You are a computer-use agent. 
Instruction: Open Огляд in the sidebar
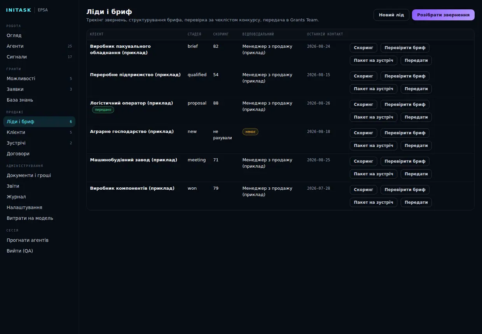pyautogui.click(x=39, y=35)
